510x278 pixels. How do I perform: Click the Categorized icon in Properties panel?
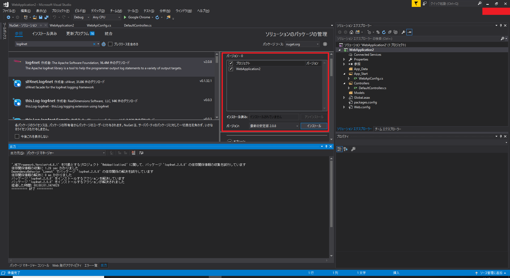[x=339, y=149]
